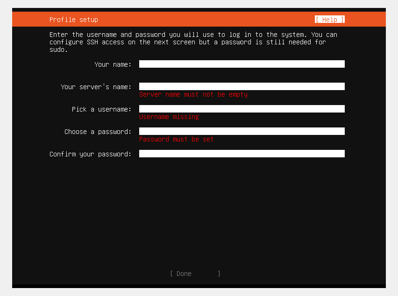Click the Done button
The width and height of the screenshot is (398, 296).
click(195, 274)
